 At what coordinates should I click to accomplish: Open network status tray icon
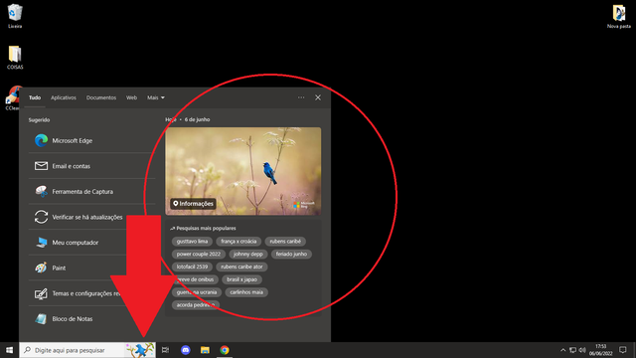coord(572,350)
